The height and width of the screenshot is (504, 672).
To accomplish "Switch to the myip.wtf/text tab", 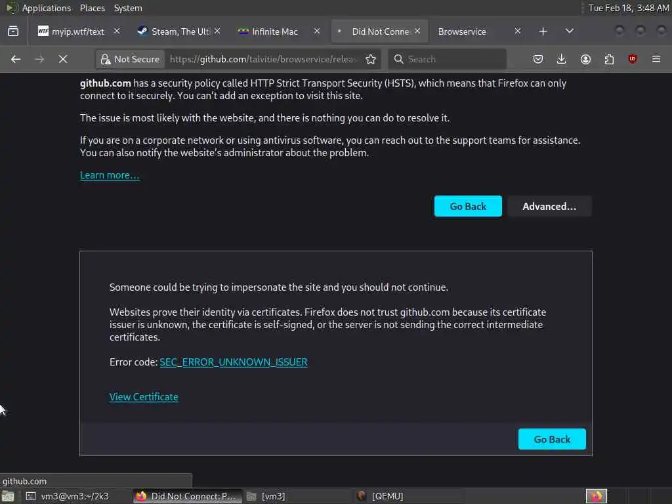I will 77,31.
